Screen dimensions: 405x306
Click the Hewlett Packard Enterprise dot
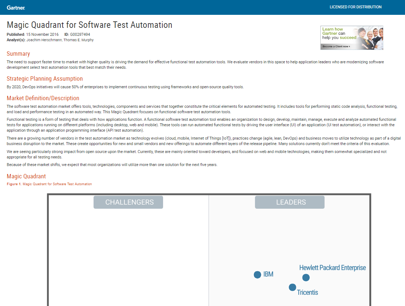(306, 277)
